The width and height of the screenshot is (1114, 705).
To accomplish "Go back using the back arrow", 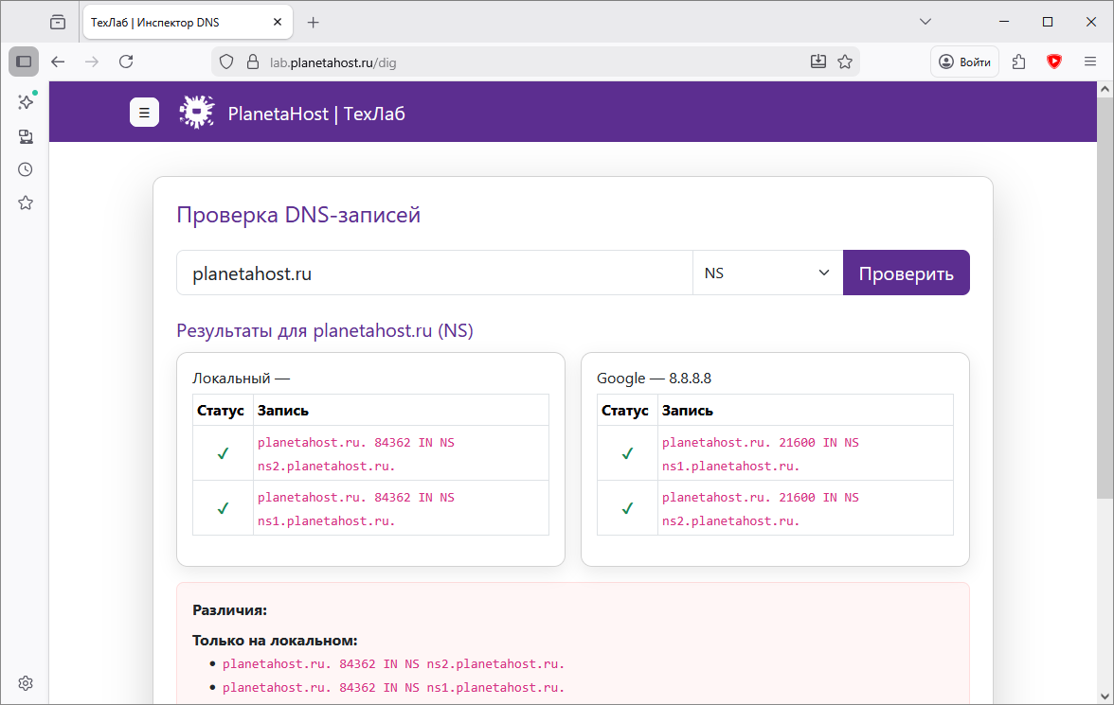I will tap(59, 62).
